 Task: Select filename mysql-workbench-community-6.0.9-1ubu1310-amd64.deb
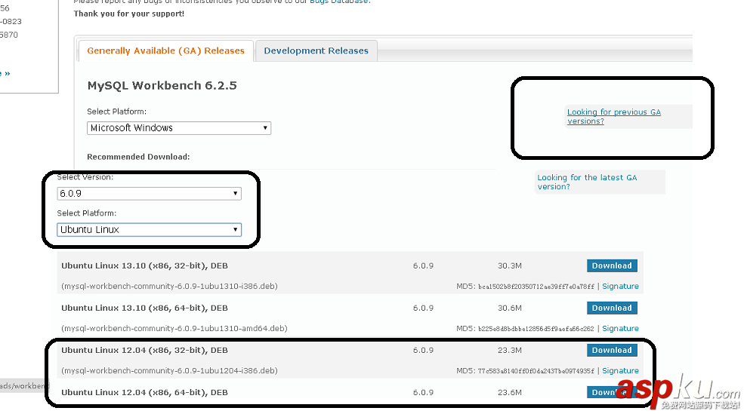point(174,328)
